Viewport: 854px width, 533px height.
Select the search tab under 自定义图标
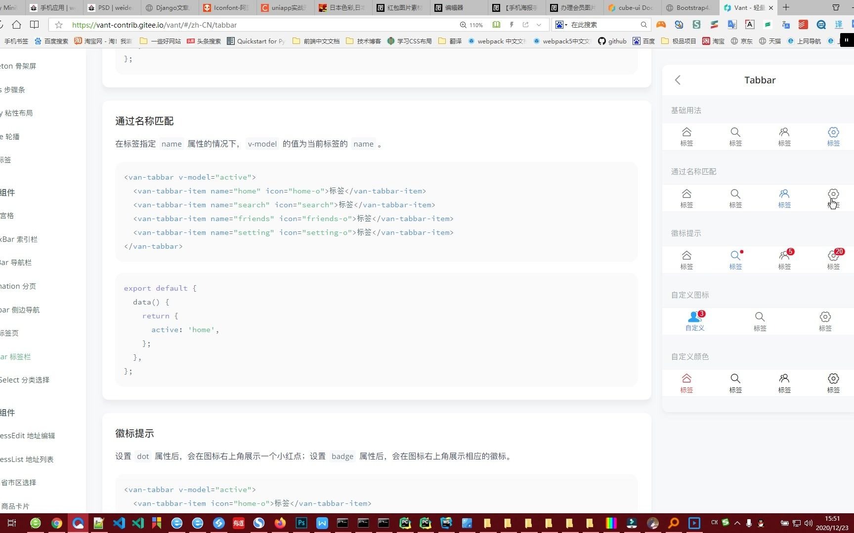tap(760, 321)
